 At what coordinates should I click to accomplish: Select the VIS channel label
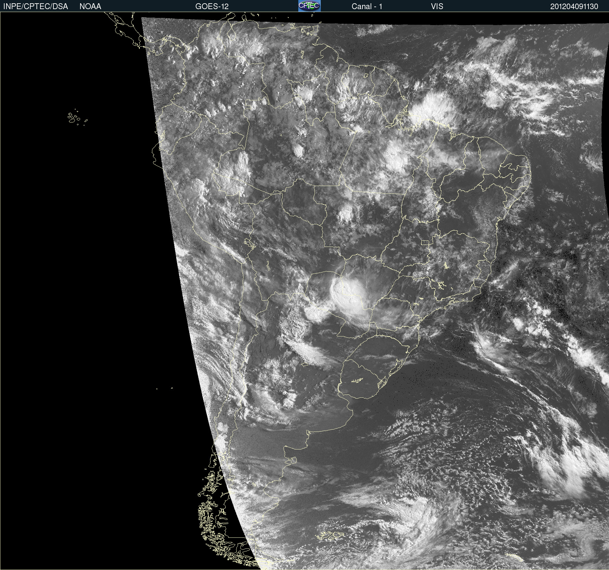point(437,6)
